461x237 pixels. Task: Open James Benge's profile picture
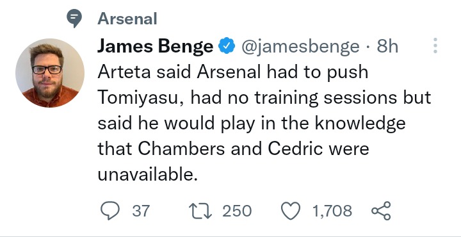tap(50, 72)
